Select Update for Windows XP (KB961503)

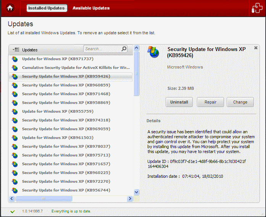pos(71,138)
